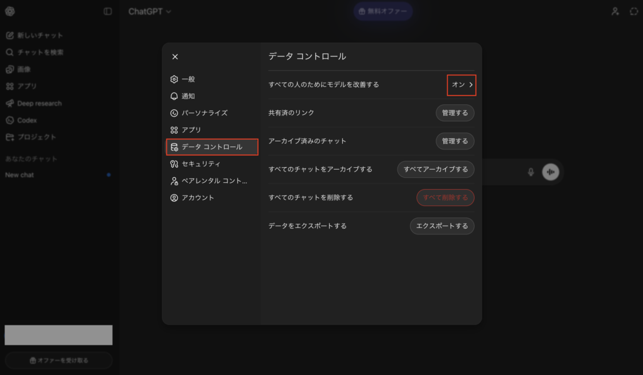Image resolution: width=643 pixels, height=375 pixels.
Task: Click the new chat pencil icon
Action: pos(10,35)
